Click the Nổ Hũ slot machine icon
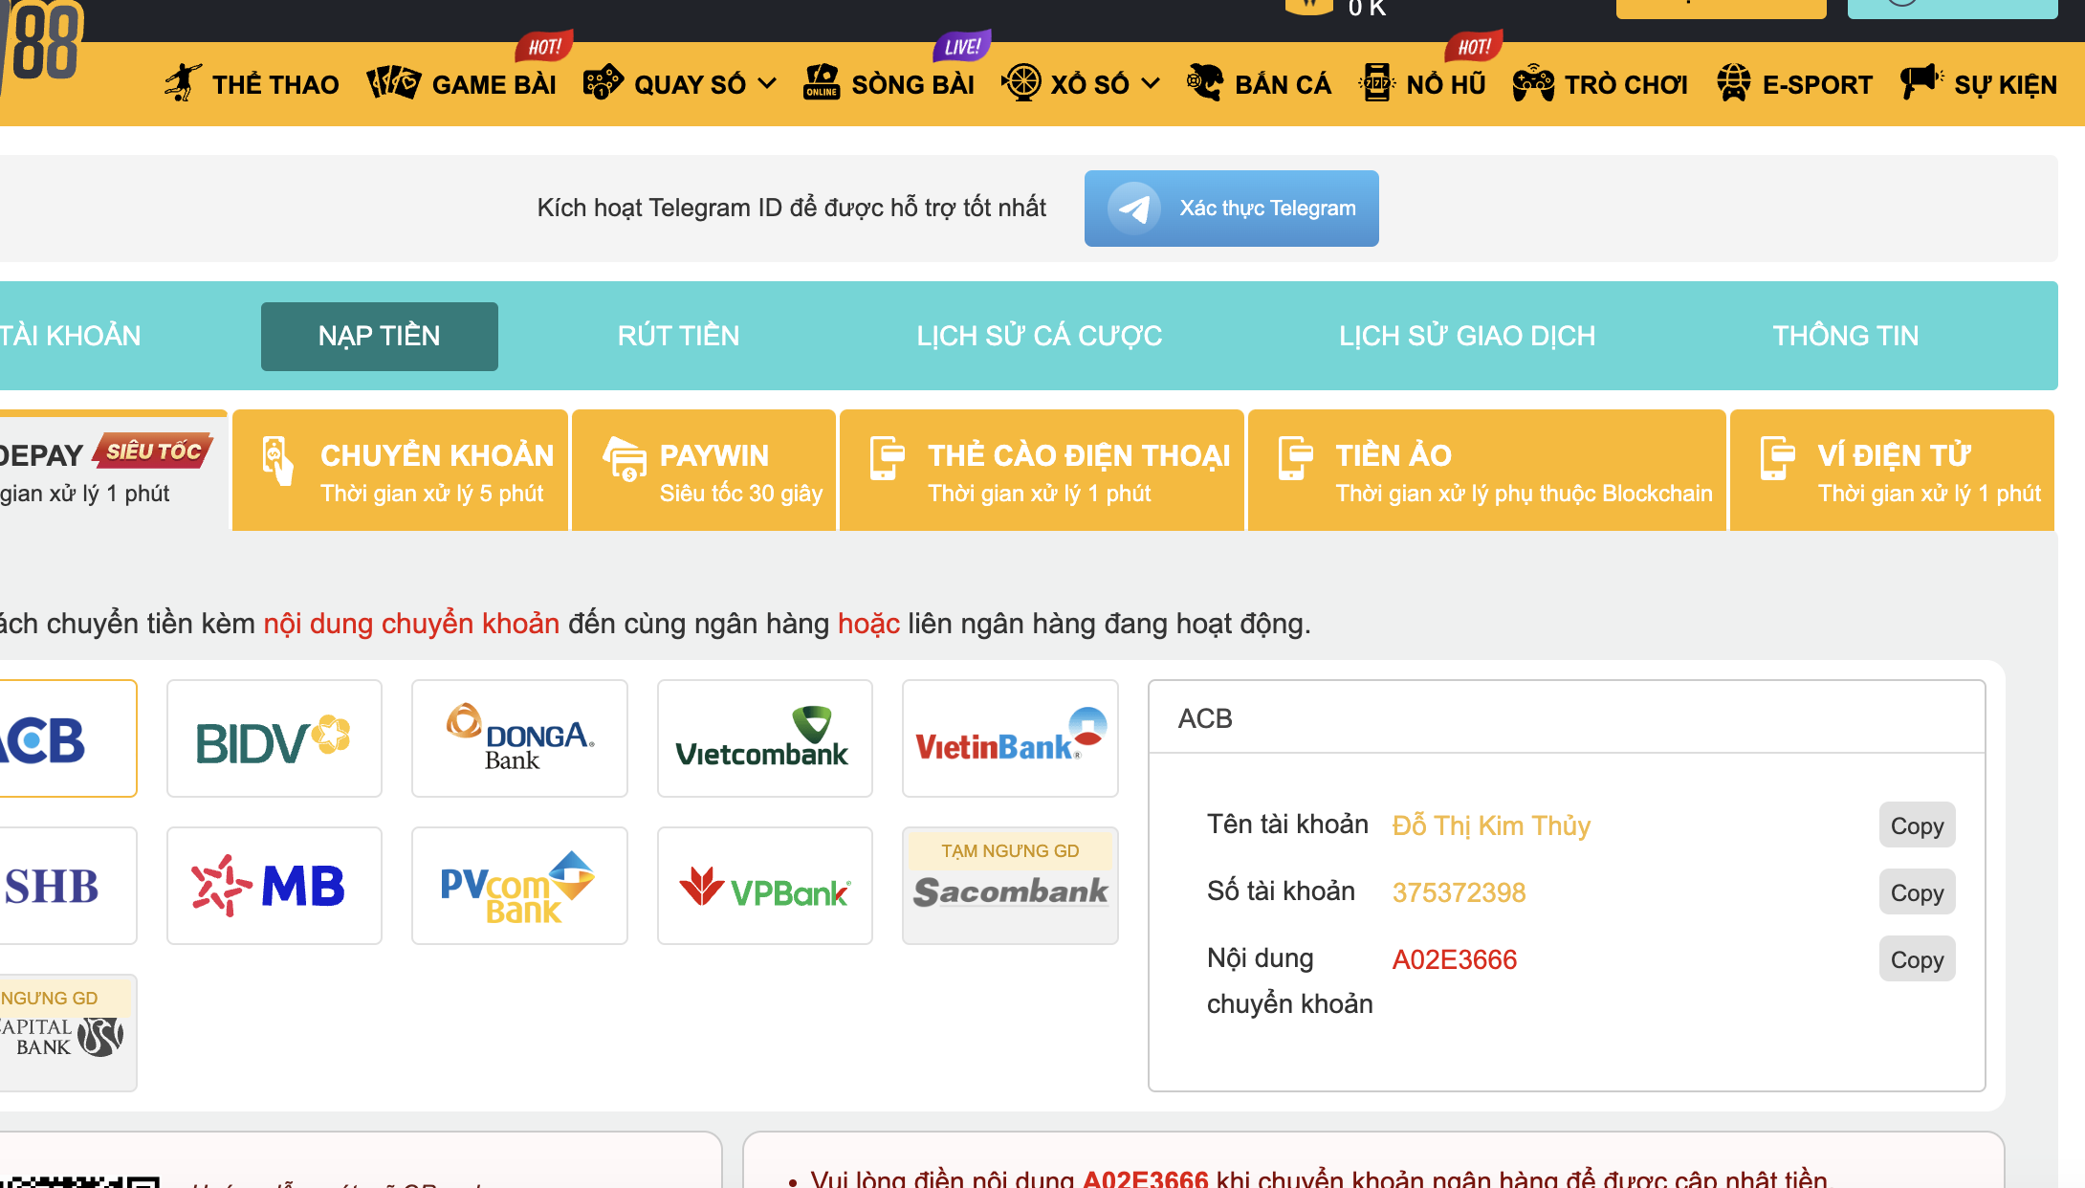Image resolution: width=2085 pixels, height=1188 pixels. pos(1376,83)
